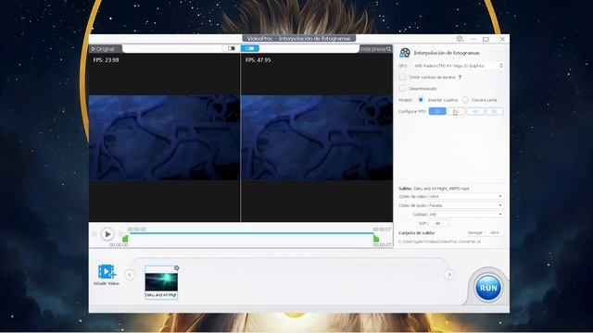Click the Añadir Video icon
Screen dimensions: 593x333
pyautogui.click(x=107, y=272)
